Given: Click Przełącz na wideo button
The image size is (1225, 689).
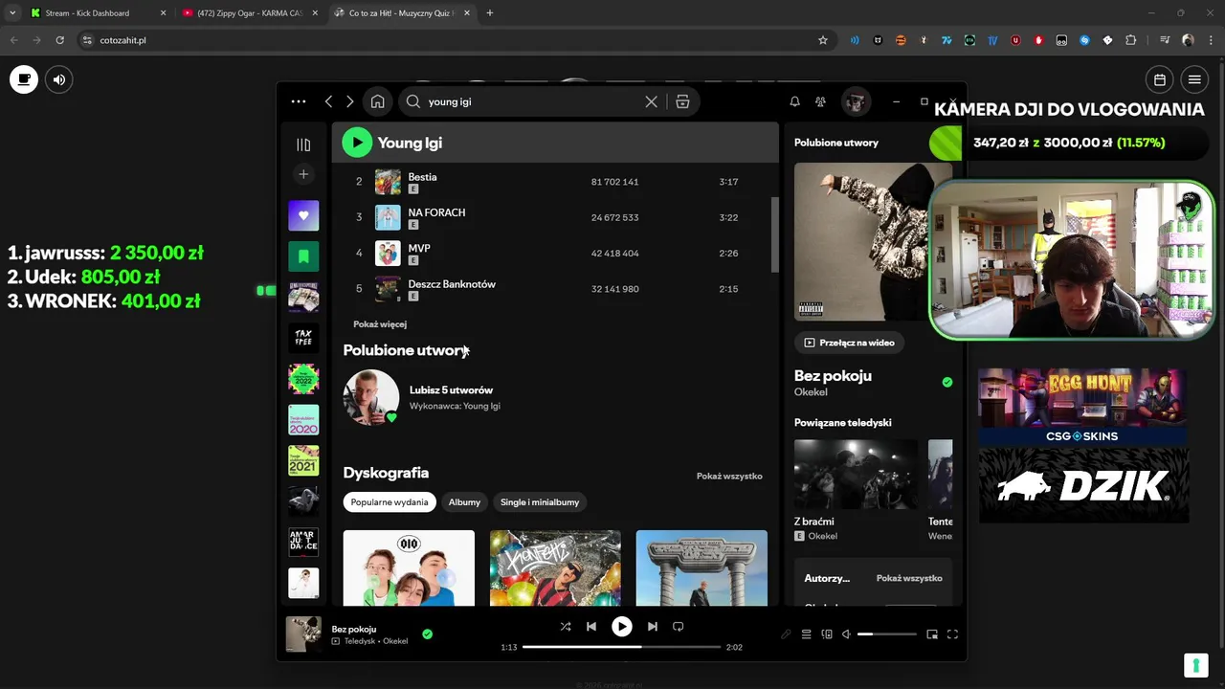Looking at the screenshot, I should (x=850, y=343).
